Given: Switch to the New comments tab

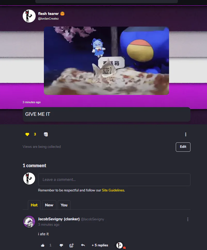Looking at the screenshot, I should (49, 205).
